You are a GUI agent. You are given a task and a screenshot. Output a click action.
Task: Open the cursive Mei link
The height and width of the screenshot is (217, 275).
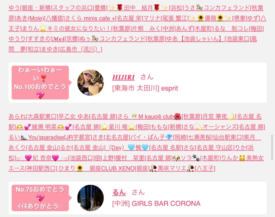click(x=59, y=39)
